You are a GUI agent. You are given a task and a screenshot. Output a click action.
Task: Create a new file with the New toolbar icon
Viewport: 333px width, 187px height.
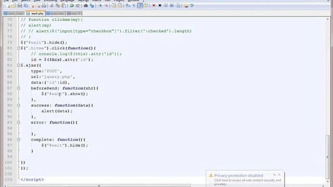click(8, 6)
